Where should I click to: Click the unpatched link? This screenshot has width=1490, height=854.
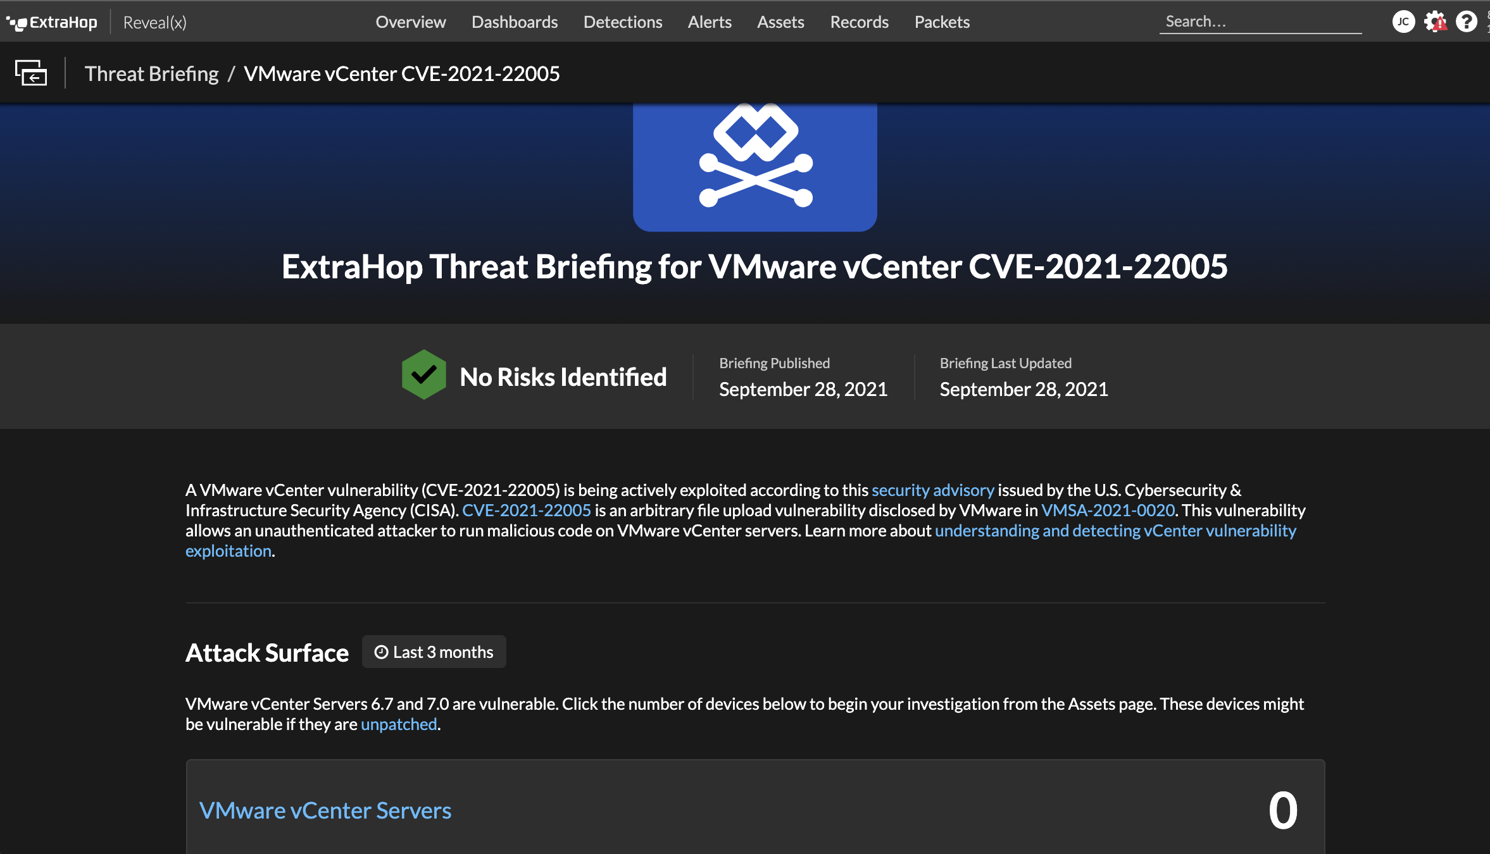point(399,724)
